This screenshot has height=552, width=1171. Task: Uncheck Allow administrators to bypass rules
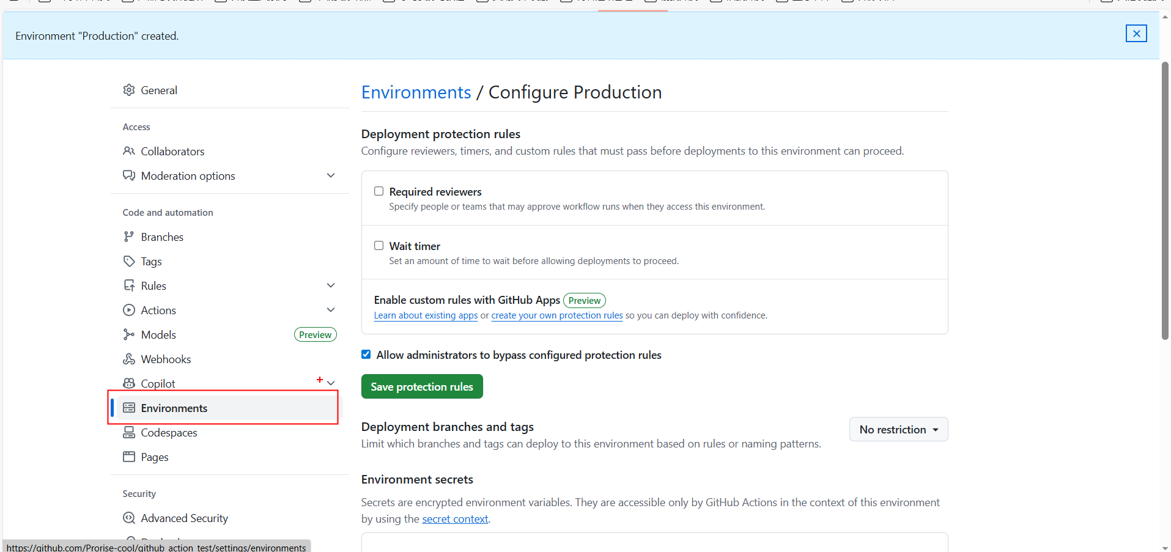(x=366, y=355)
